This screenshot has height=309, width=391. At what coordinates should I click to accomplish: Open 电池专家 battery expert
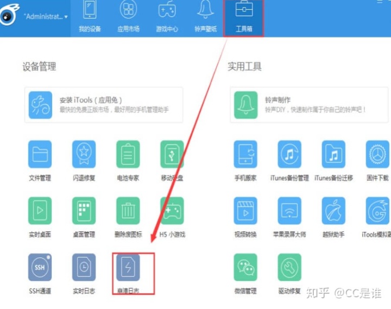coord(128,154)
